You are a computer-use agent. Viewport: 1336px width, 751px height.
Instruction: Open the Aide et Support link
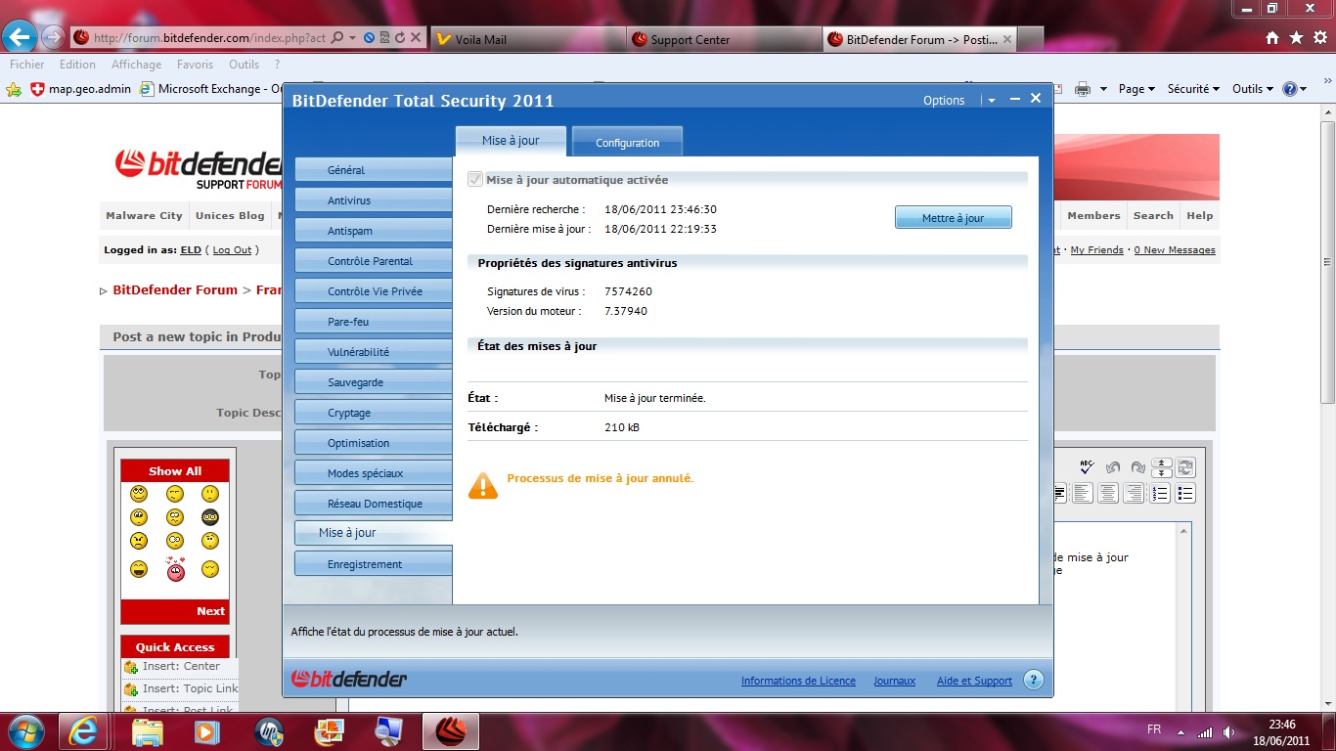coord(974,681)
